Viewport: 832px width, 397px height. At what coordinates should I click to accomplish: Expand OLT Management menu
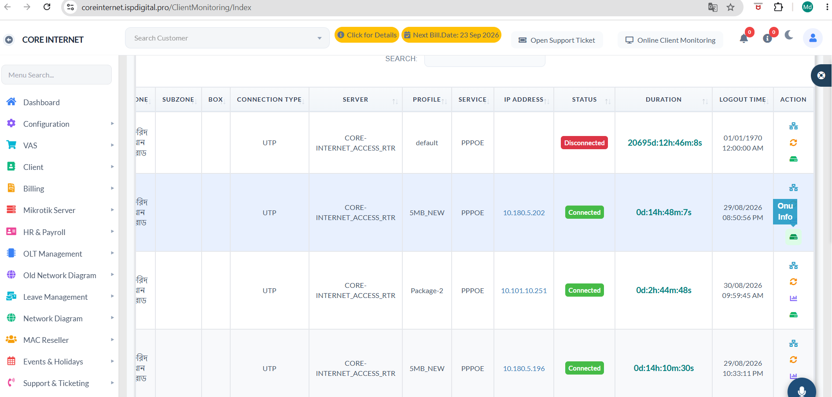tap(60, 254)
